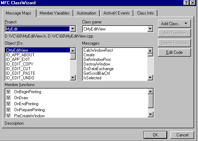
Task: Select DestroyWindow in Messages list
Action: pyautogui.click(x=115, y=64)
